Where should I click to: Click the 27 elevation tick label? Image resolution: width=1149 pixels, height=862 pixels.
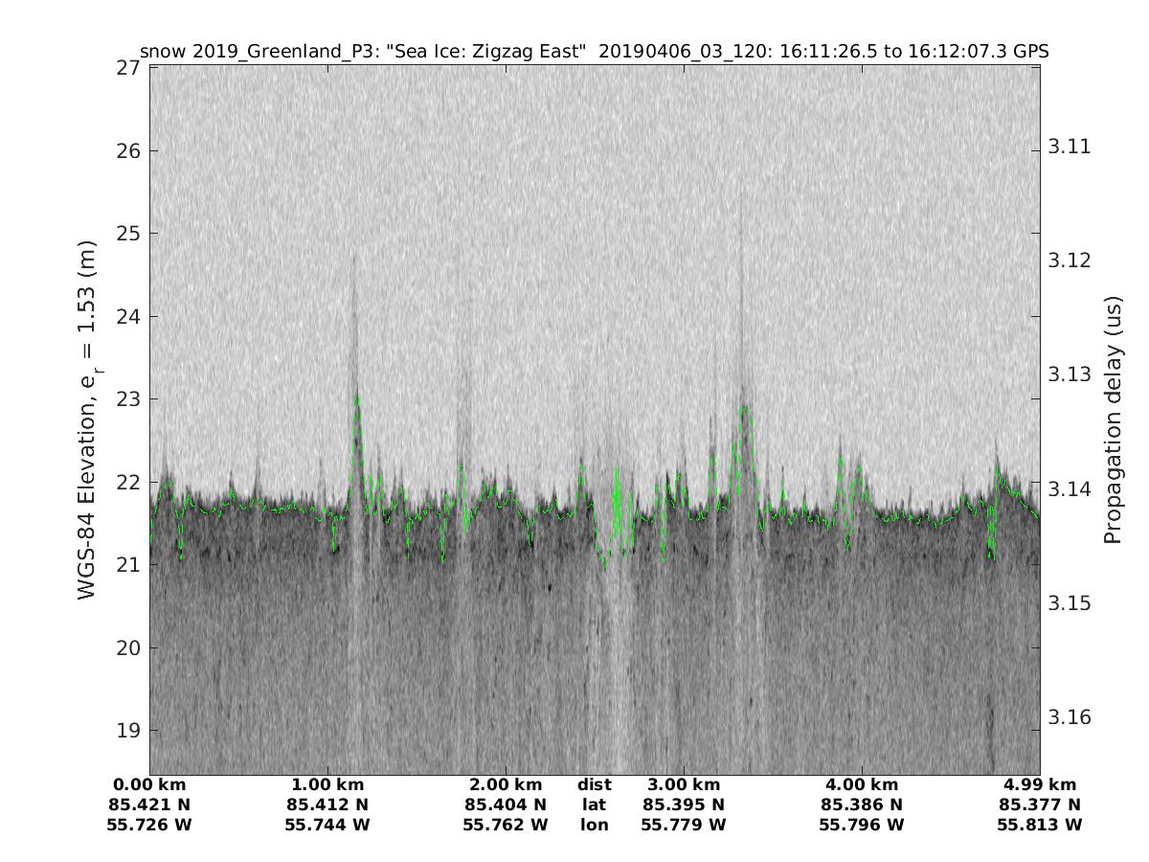point(129,69)
